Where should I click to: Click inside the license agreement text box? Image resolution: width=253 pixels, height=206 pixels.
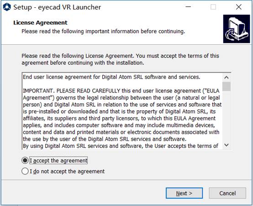pyautogui.click(x=122, y=111)
